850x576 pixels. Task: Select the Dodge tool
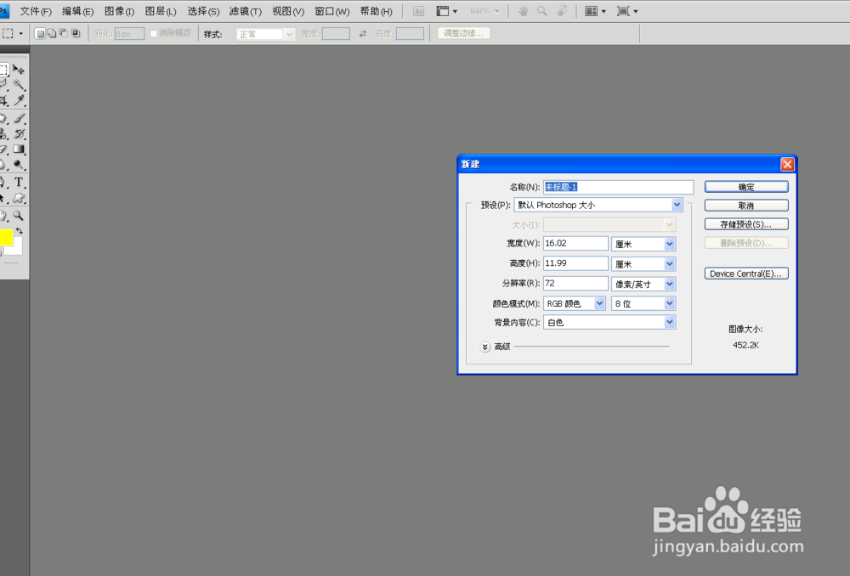[x=19, y=165]
